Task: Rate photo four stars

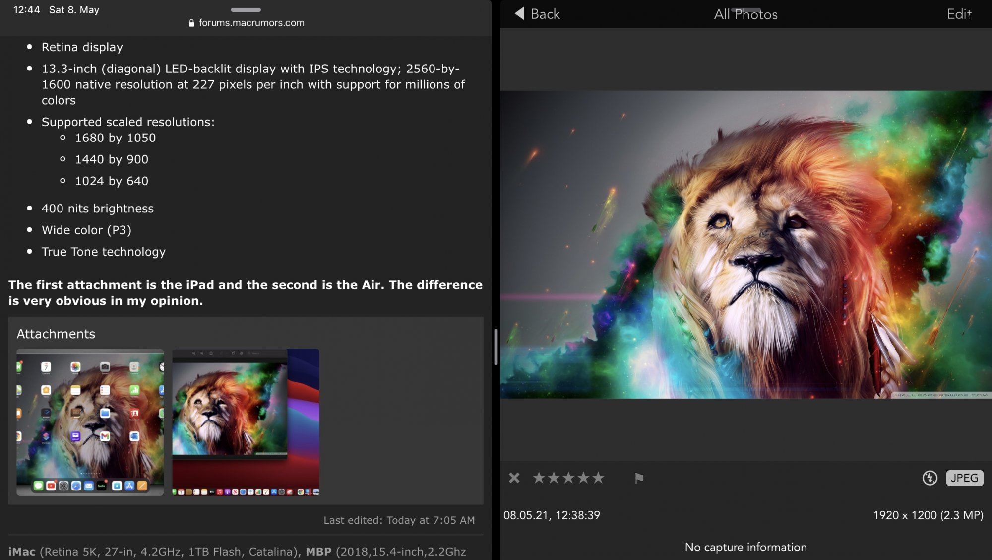Action: pyautogui.click(x=583, y=478)
